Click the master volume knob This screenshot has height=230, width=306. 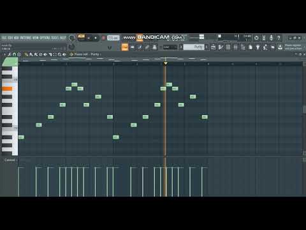click(x=72, y=38)
